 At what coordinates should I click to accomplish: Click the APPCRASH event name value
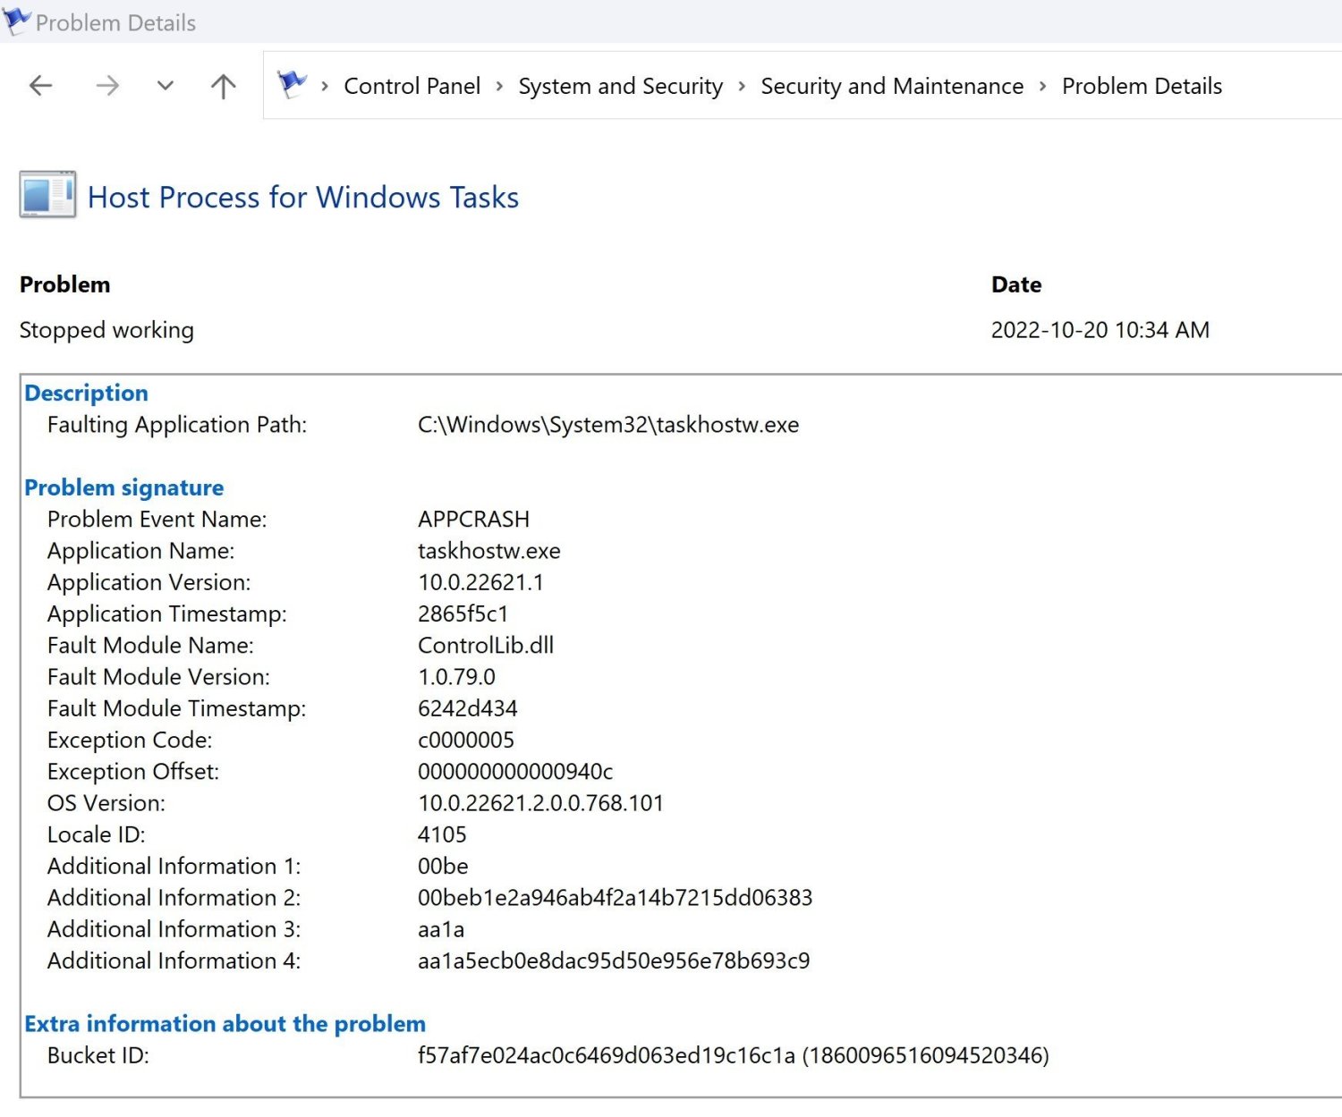pyautogui.click(x=473, y=519)
